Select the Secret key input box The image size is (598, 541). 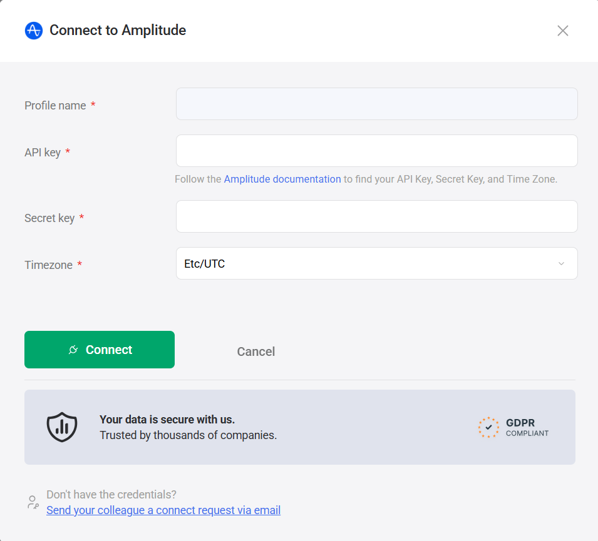click(376, 216)
